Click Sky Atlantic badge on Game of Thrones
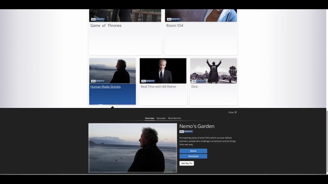The width and height of the screenshot is (328, 184). pyautogui.click(x=98, y=19)
